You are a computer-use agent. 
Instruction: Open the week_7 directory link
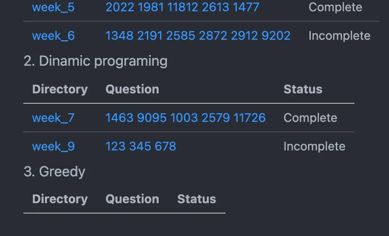coord(53,118)
